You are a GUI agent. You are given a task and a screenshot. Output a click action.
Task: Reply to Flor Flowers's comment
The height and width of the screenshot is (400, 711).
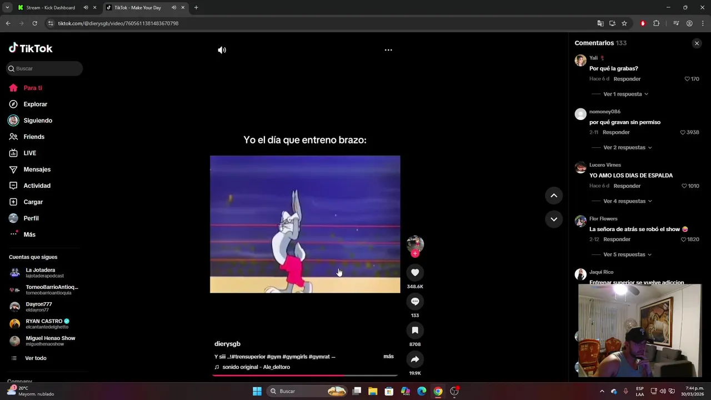coord(617,239)
